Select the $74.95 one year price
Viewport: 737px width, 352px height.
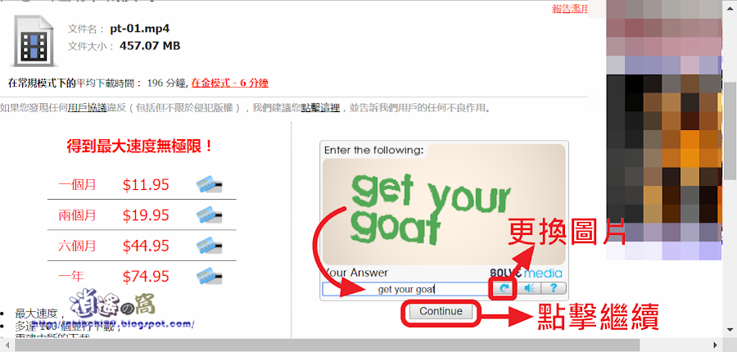pos(146,277)
